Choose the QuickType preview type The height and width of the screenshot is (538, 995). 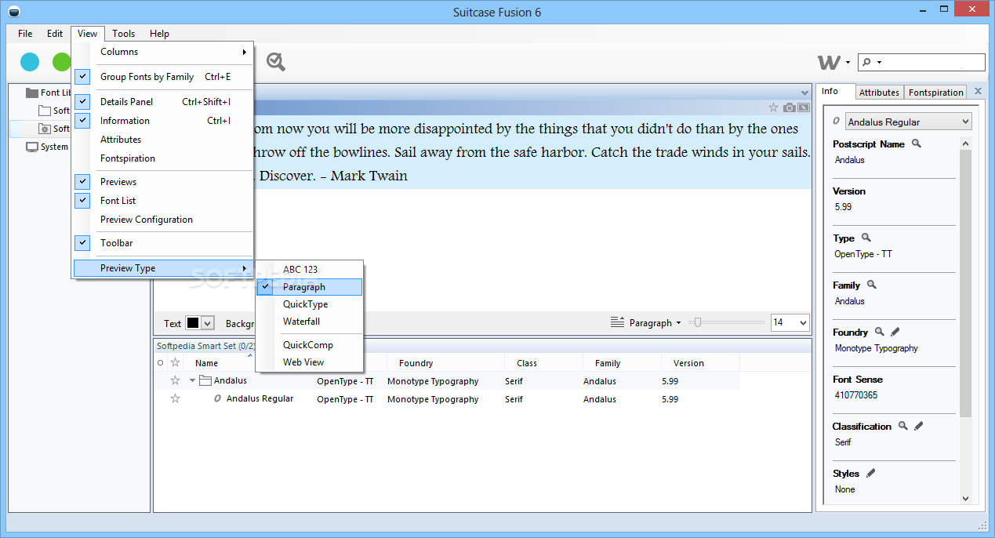tap(310, 304)
